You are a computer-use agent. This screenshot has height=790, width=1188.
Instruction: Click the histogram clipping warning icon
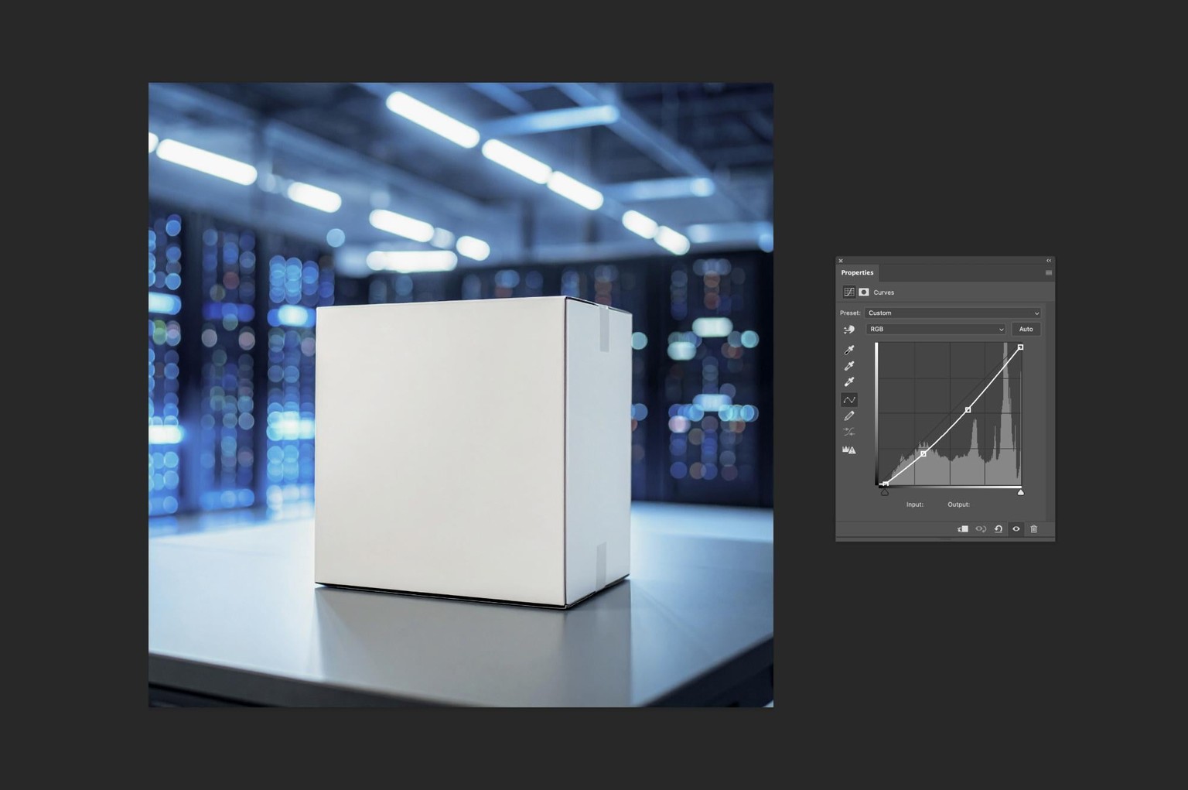(x=849, y=450)
